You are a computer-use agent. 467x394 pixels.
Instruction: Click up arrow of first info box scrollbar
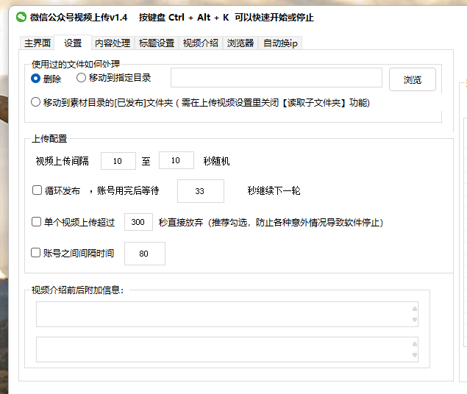pyautogui.click(x=415, y=309)
